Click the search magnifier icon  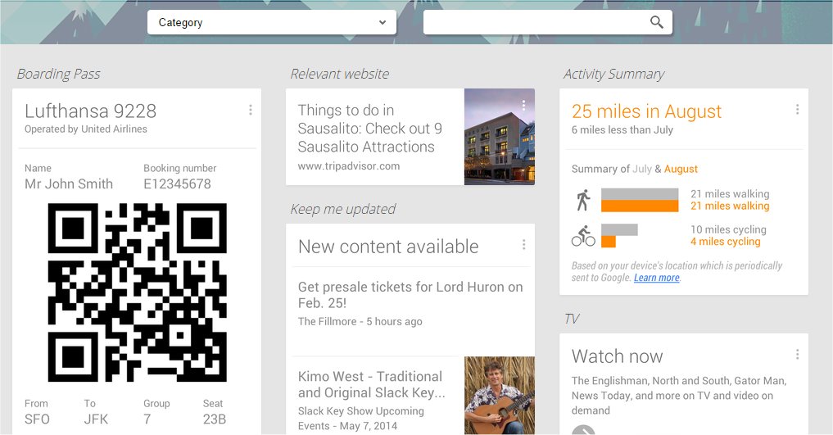point(656,23)
